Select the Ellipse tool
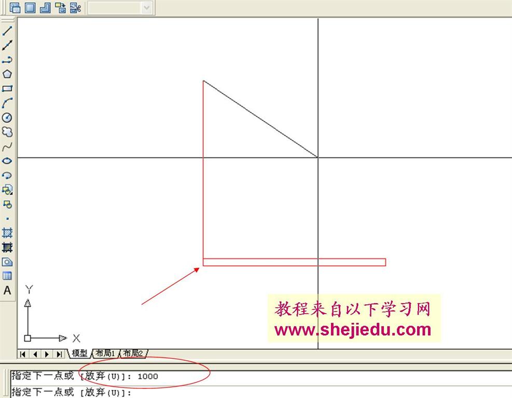This screenshot has height=398, width=512. [7, 161]
